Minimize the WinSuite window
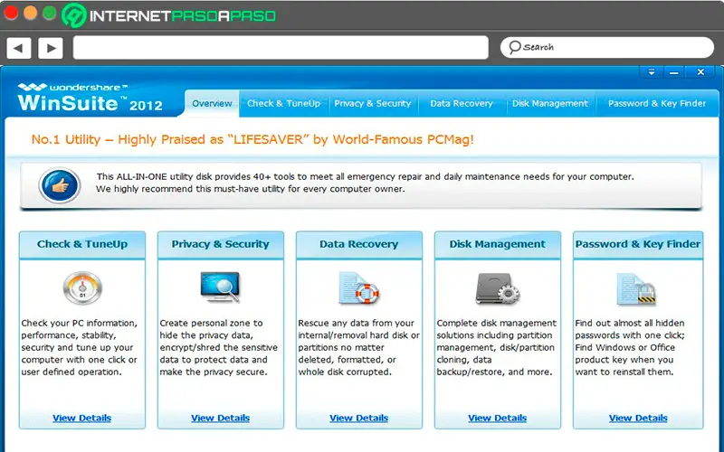Screen dimensions: 724x452 point(673,72)
